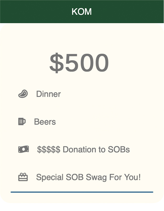
Task: Select the cash bill icon
Action: coord(23,149)
